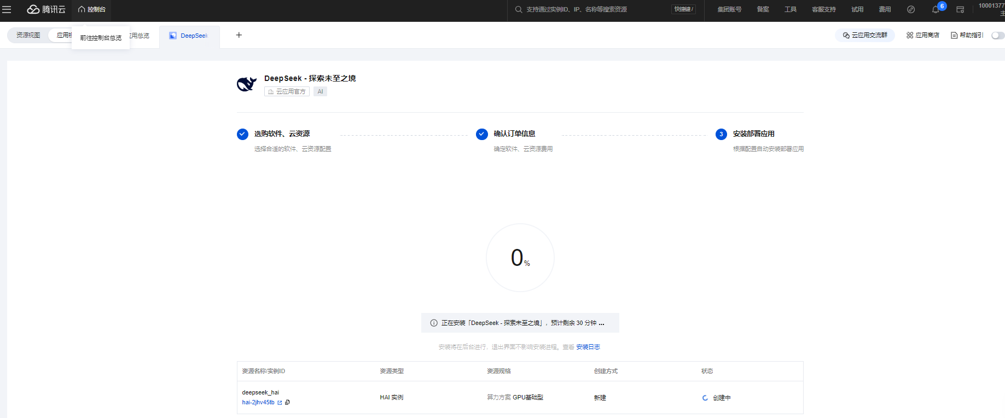1005x418 pixels.
Task: Click the 确认订单信息 step title
Action: tap(514, 133)
